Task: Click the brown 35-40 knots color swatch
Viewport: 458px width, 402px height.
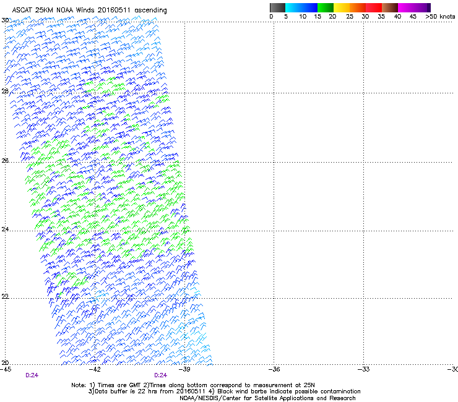Action: tap(390, 7)
